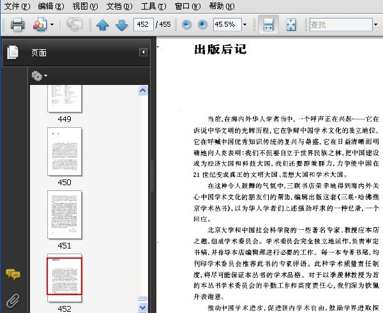Expand the collaborate dropdown arrow
This screenshot has height=313, width=383.
pyautogui.click(x=52, y=24)
